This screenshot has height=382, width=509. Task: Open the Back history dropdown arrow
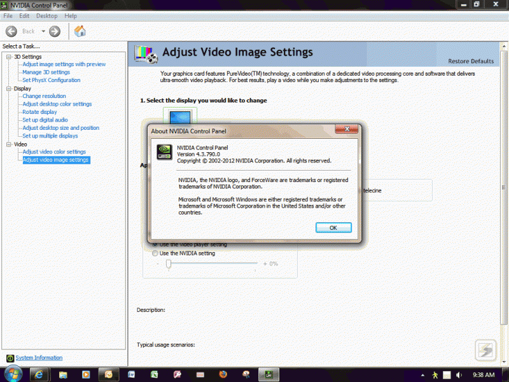(x=43, y=31)
